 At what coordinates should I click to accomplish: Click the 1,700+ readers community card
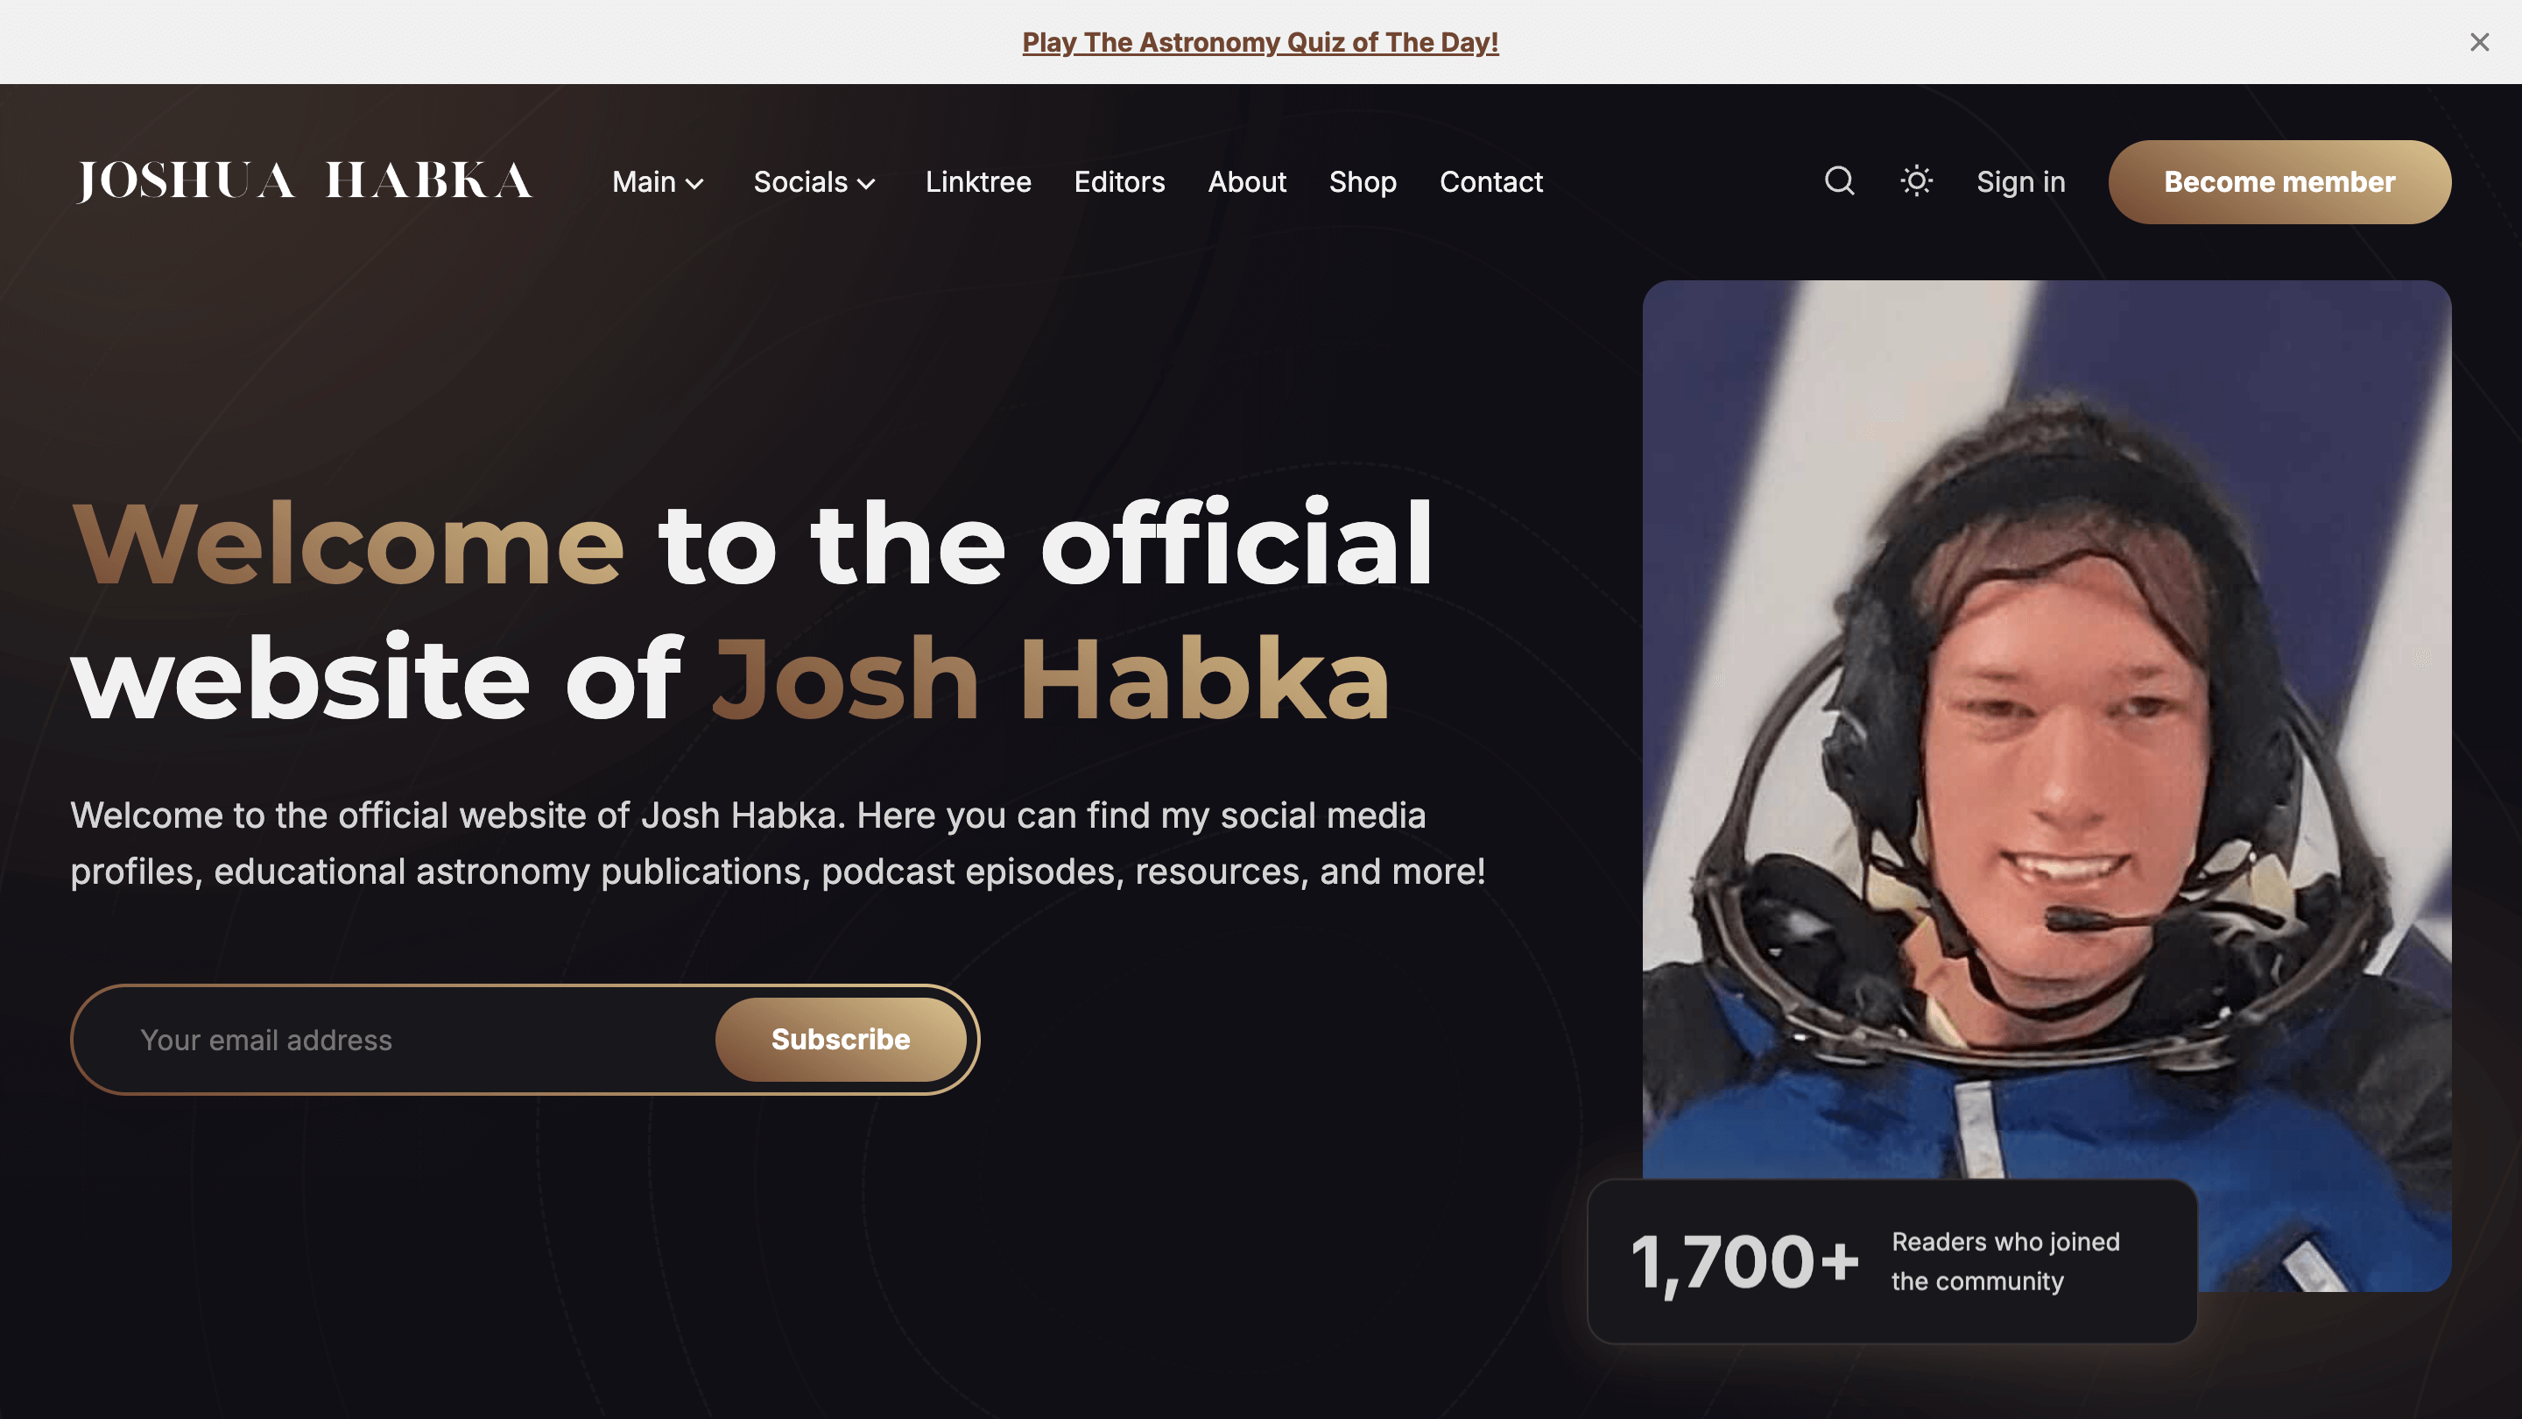pos(1891,1260)
